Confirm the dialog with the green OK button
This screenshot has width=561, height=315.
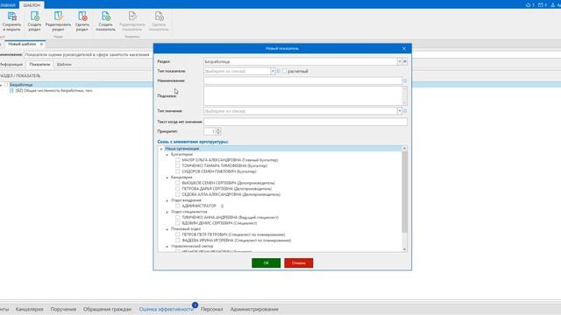click(266, 262)
